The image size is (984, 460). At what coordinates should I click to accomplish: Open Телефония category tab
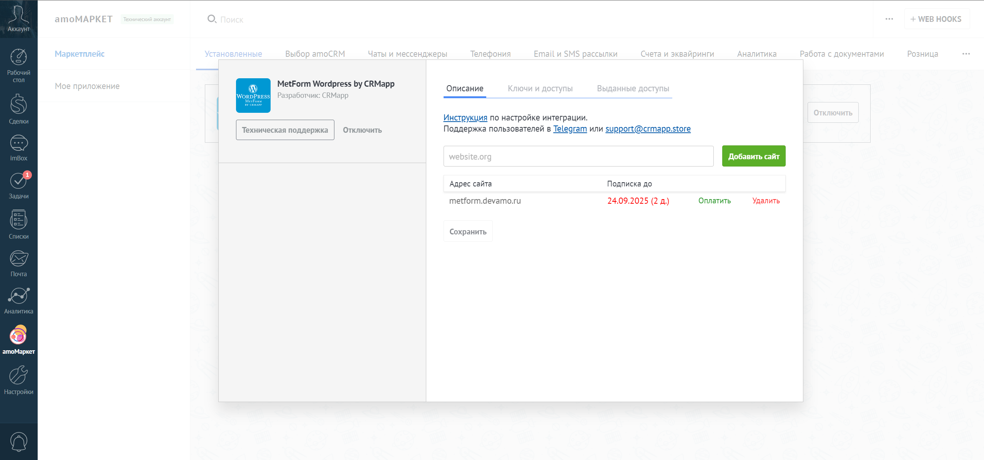[490, 54]
